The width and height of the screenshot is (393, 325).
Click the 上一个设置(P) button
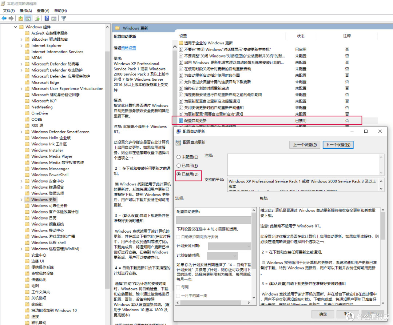[x=305, y=145]
